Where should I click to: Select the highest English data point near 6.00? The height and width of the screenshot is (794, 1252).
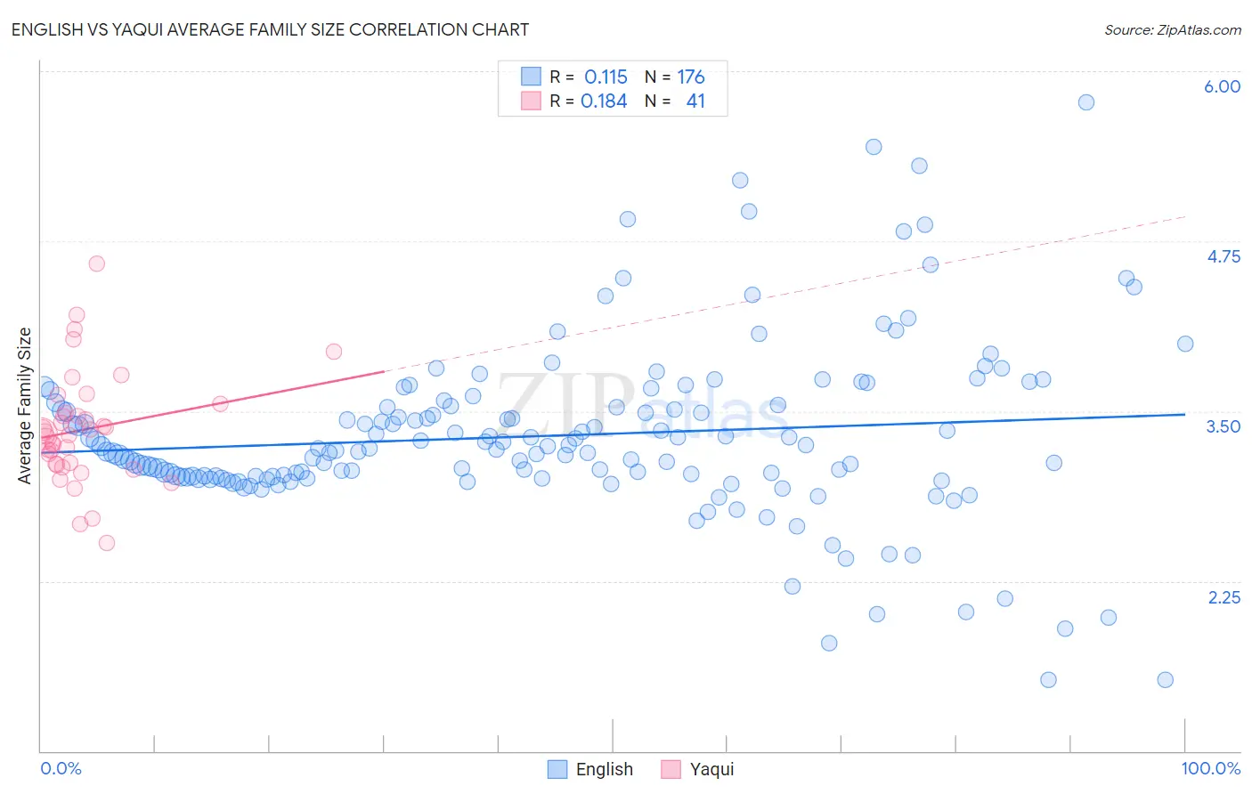[1085, 102]
